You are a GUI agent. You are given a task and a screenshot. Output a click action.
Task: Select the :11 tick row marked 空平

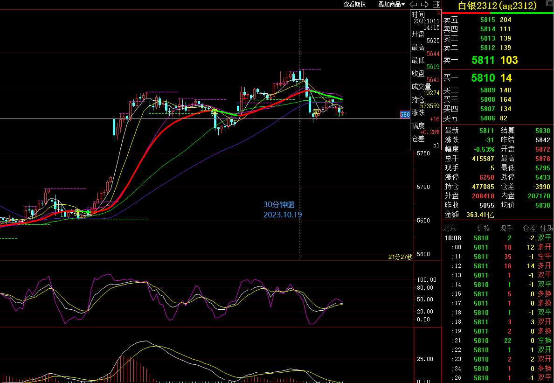click(498, 257)
